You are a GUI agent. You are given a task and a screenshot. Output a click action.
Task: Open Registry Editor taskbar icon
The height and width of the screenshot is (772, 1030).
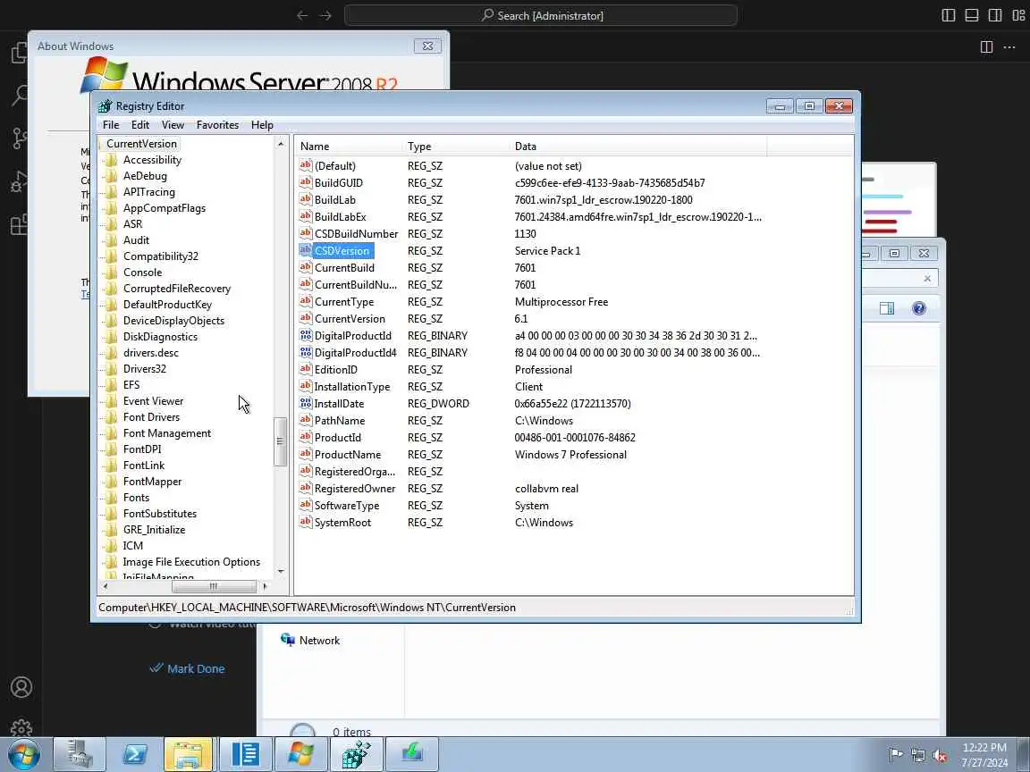point(355,753)
